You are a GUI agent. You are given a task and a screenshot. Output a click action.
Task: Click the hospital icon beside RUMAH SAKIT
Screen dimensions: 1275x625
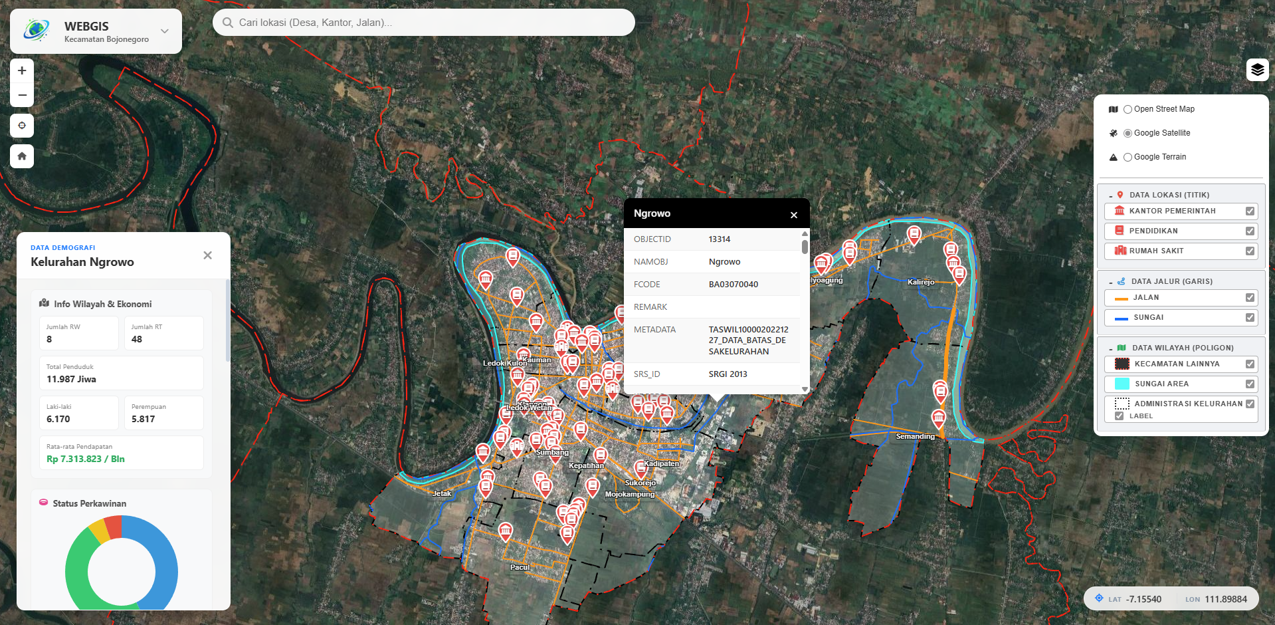[1120, 251]
